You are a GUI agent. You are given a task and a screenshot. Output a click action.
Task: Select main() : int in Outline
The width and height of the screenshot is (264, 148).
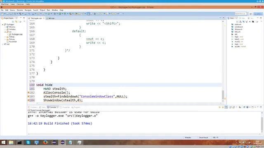pos(237,42)
